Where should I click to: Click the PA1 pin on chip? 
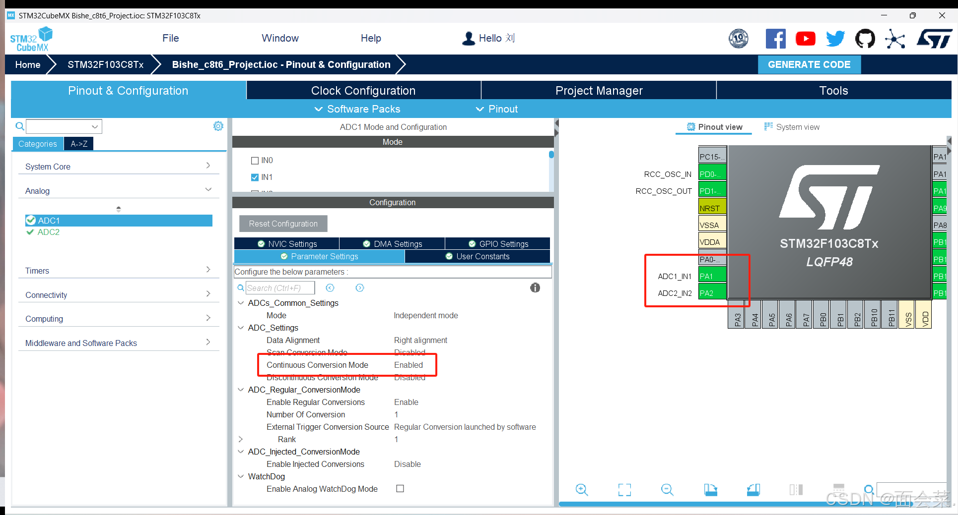[x=712, y=276]
